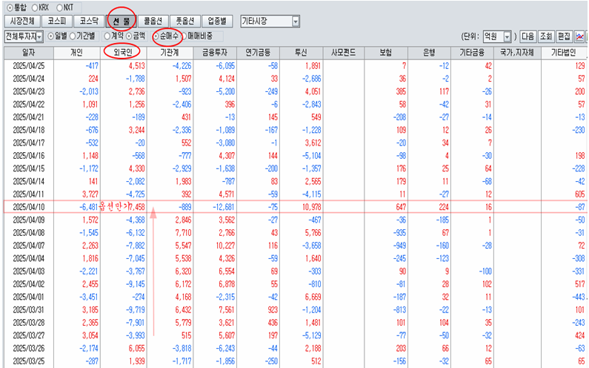Open the 코스닥 tab
The width and height of the screenshot is (589, 368).
tap(89, 21)
